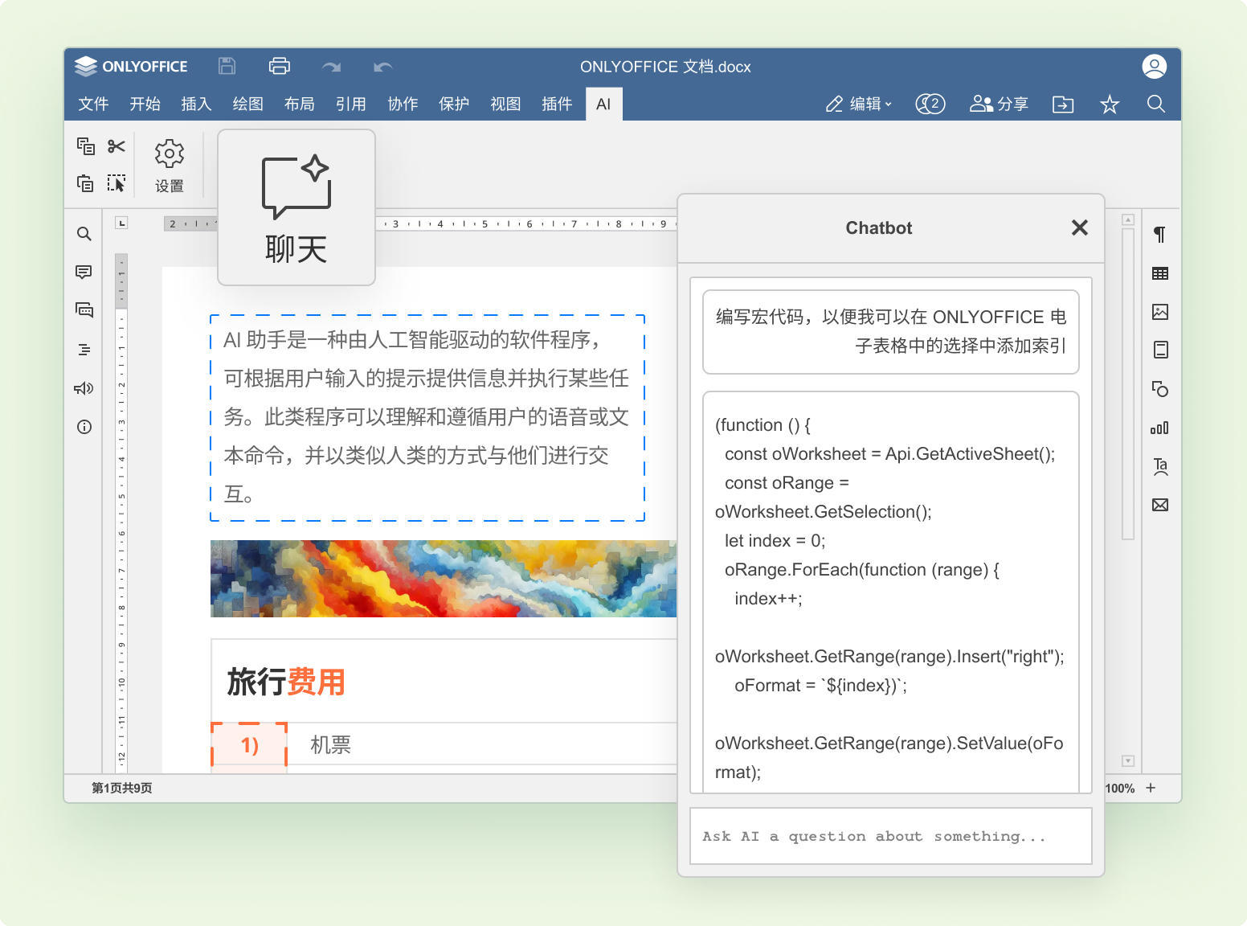The image size is (1247, 926).
Task: Open the search panel in left sidebar
Action: [x=84, y=234]
